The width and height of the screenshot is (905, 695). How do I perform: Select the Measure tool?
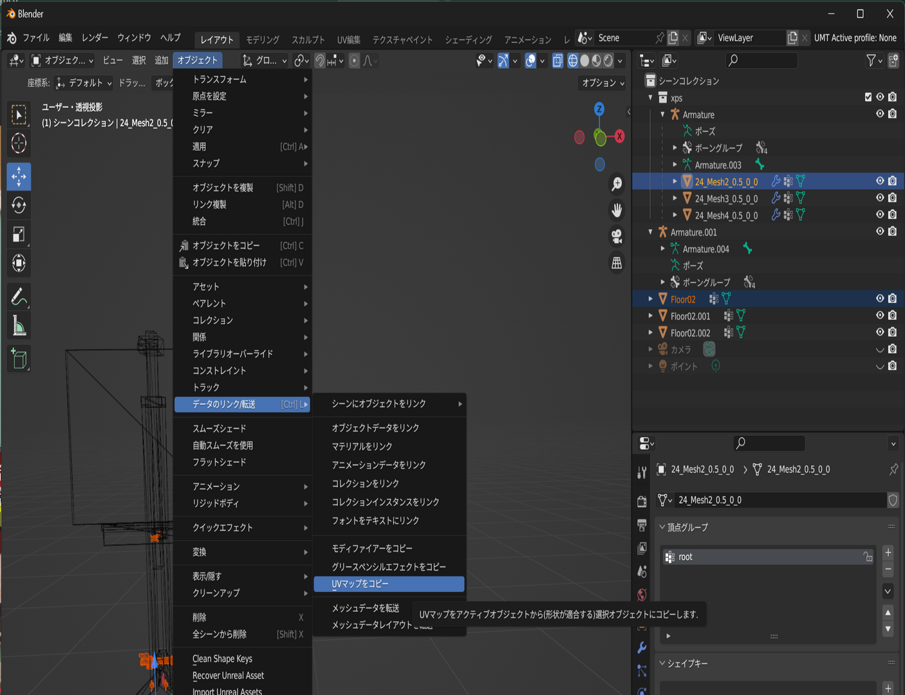pyautogui.click(x=19, y=326)
